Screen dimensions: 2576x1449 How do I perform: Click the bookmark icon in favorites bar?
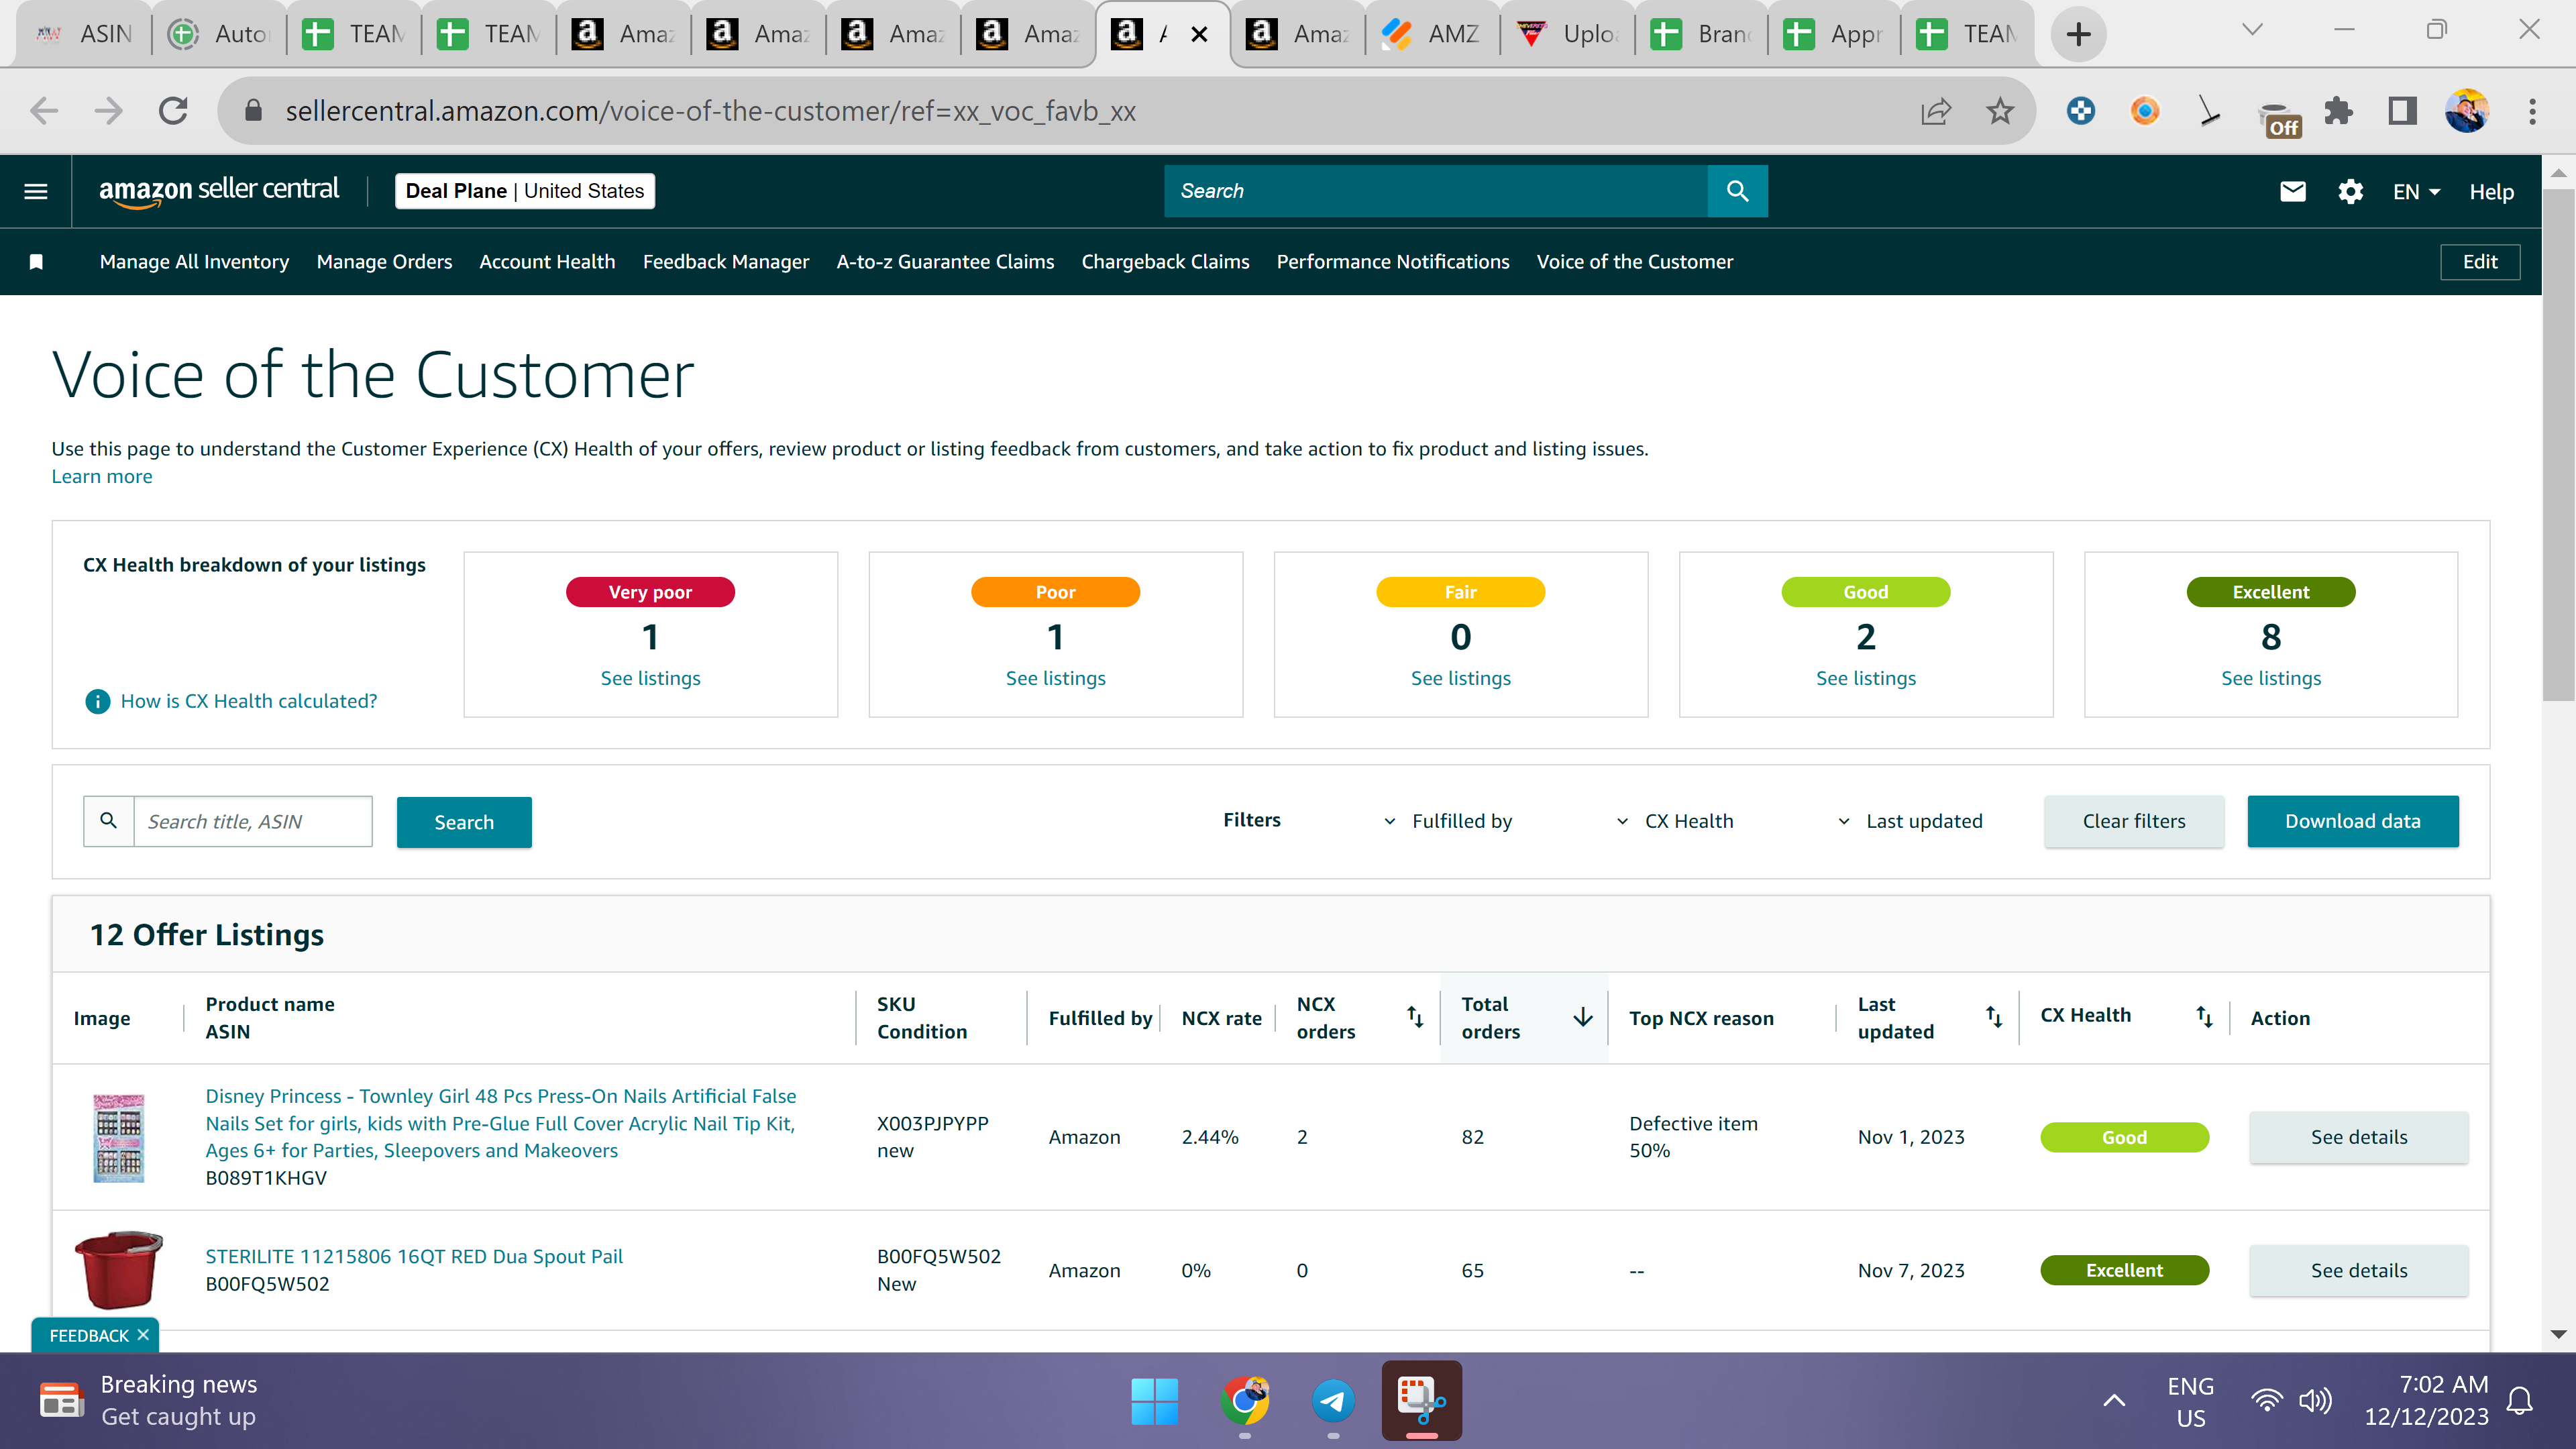pyautogui.click(x=36, y=262)
